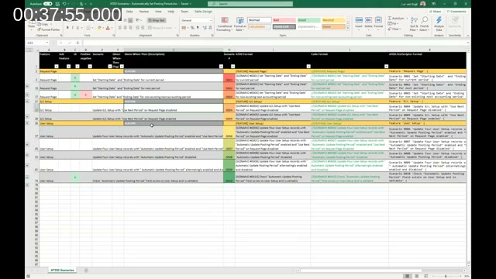The width and height of the screenshot is (496, 279).
Task: Open the Sub Feature column filter dropdown
Action: click(x=68, y=67)
